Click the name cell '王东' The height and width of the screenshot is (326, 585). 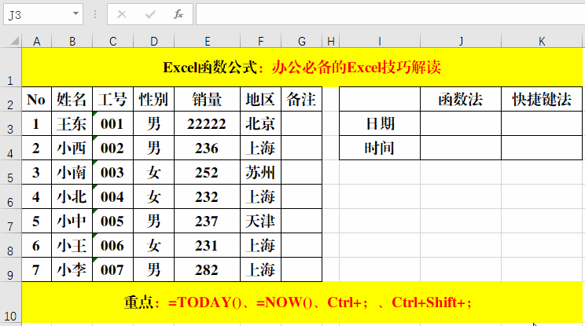click(72, 123)
